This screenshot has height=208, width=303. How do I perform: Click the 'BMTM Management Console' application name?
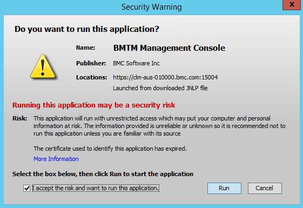(x=169, y=48)
